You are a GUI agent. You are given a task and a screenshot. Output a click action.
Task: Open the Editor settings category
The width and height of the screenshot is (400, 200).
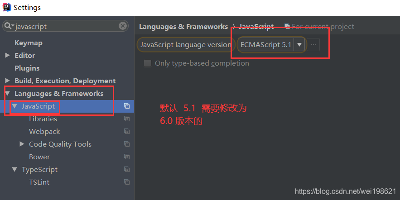click(25, 55)
